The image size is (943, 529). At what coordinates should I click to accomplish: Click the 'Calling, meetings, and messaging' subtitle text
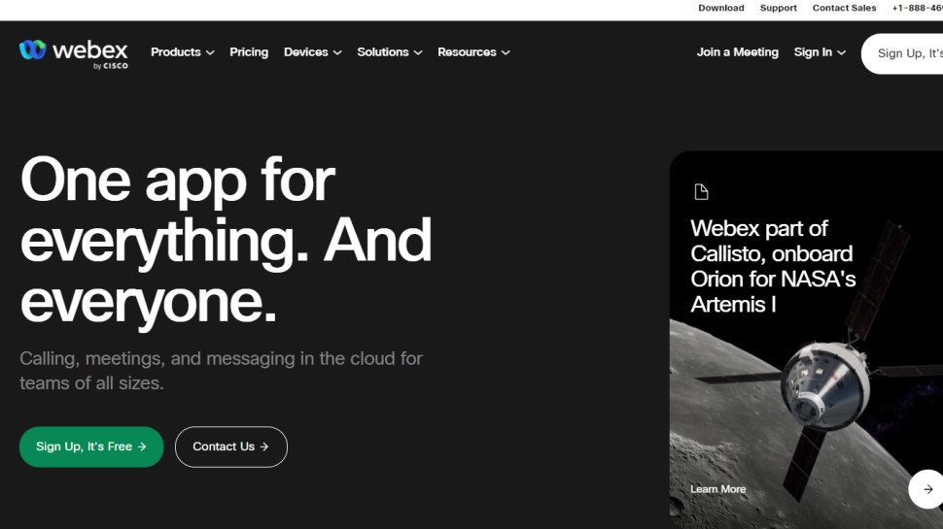[221, 371]
